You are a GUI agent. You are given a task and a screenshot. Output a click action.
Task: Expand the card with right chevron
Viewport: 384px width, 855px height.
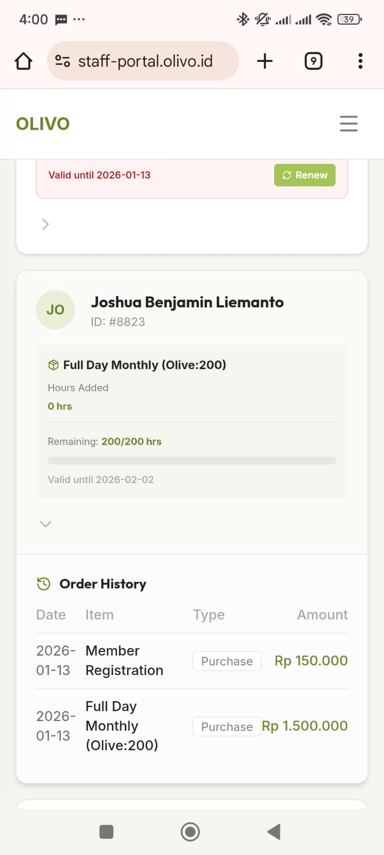(x=45, y=224)
